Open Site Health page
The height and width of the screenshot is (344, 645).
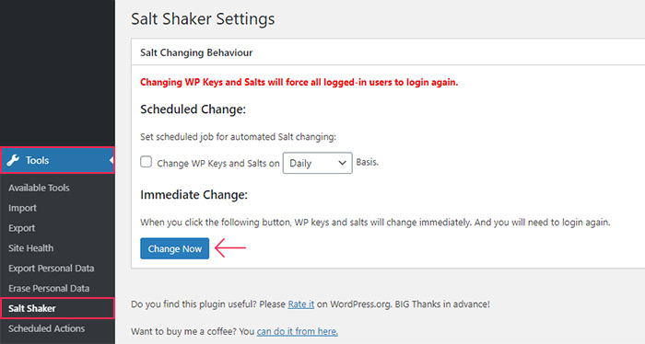click(x=30, y=248)
